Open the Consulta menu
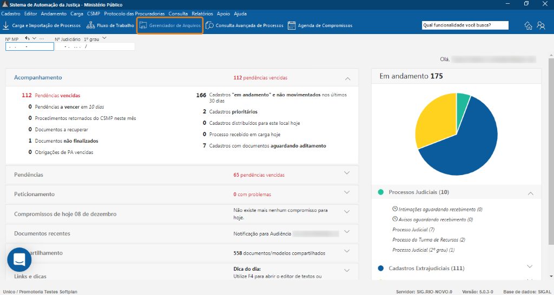The height and width of the screenshot is (295, 554). 178,14
